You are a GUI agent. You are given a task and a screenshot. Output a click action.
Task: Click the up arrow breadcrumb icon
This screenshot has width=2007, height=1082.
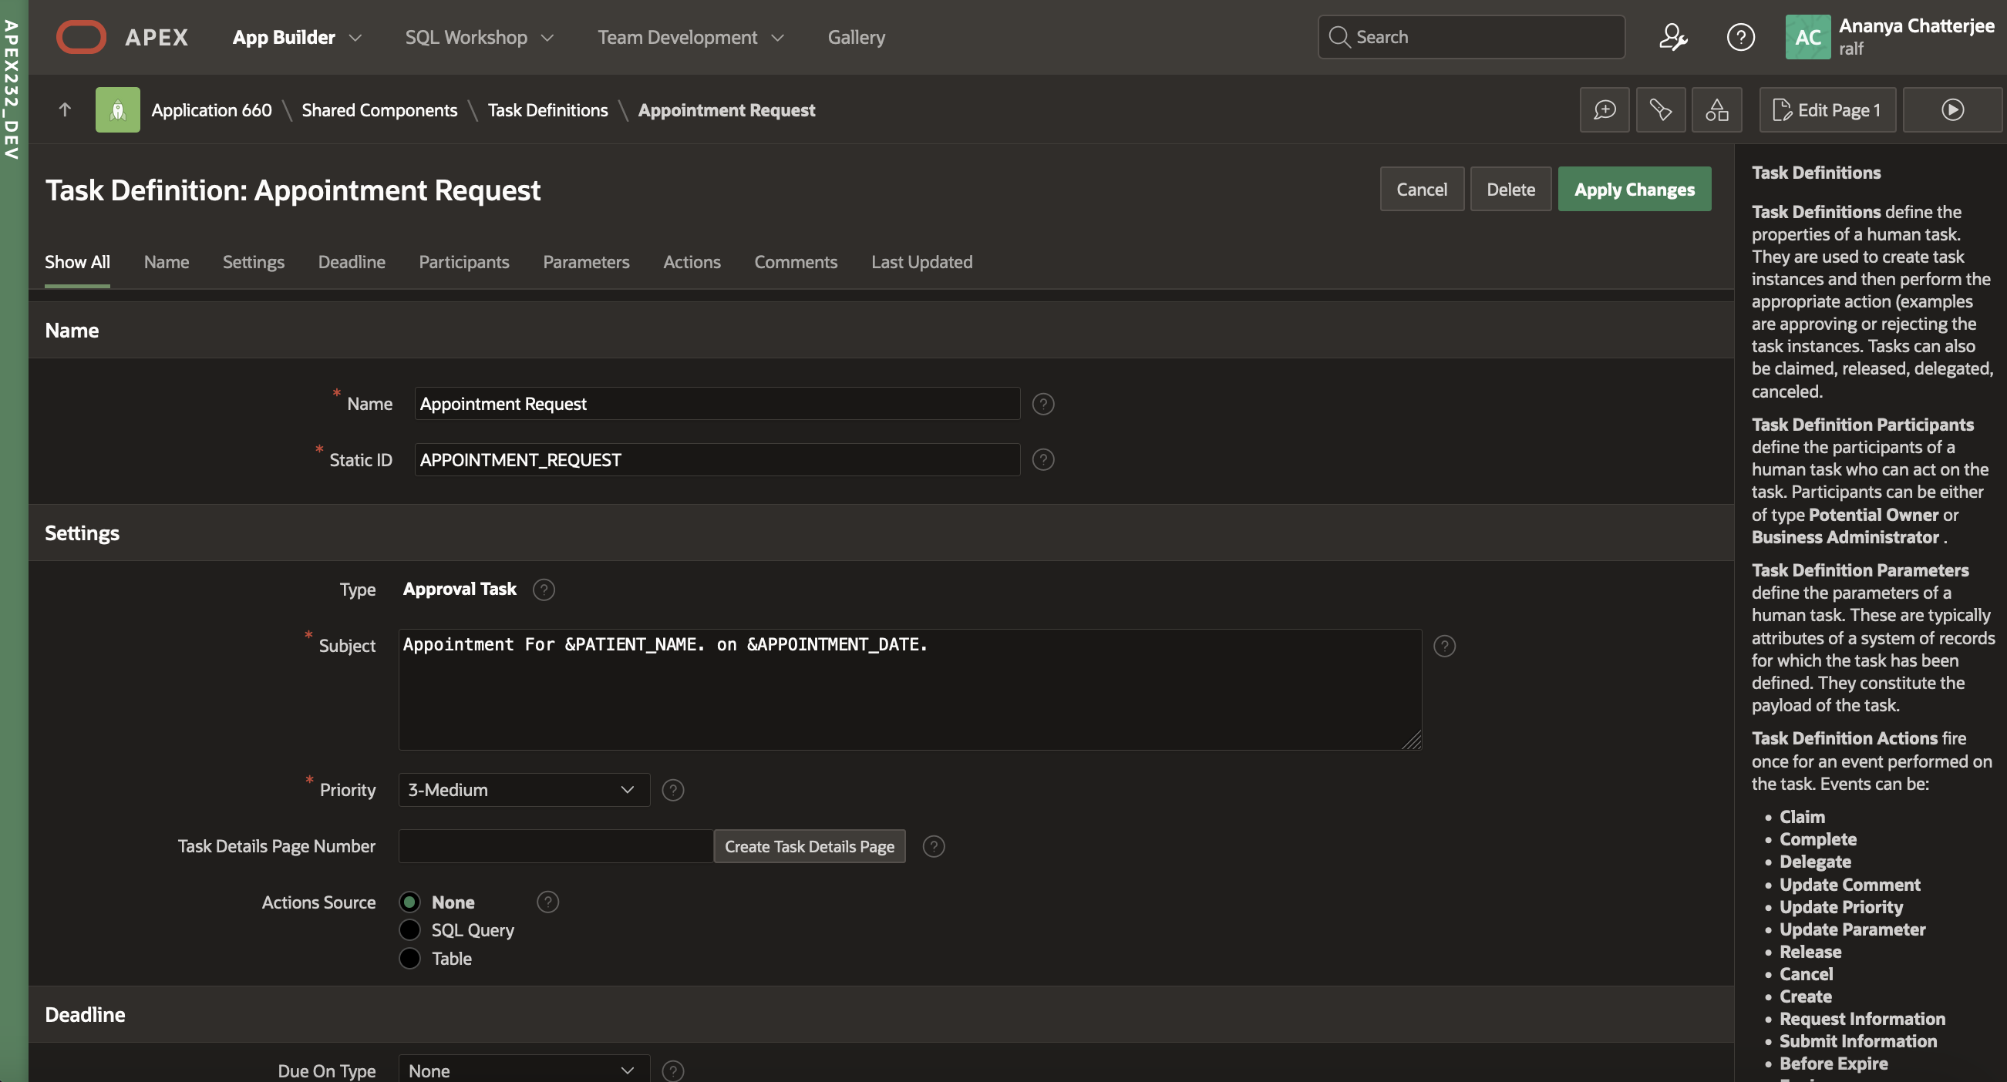(x=65, y=110)
